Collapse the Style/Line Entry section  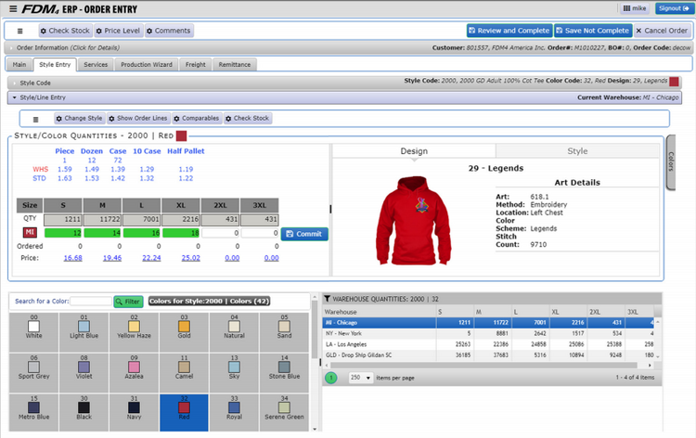[x=344, y=97]
